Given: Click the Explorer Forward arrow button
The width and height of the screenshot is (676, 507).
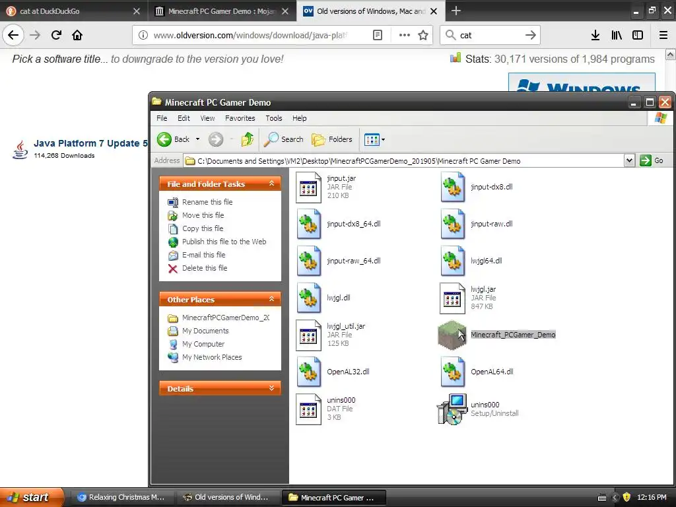Looking at the screenshot, I should pos(216,139).
